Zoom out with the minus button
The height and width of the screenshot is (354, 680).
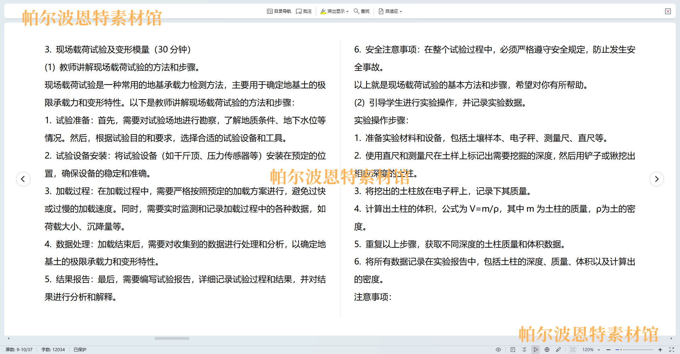point(608,349)
